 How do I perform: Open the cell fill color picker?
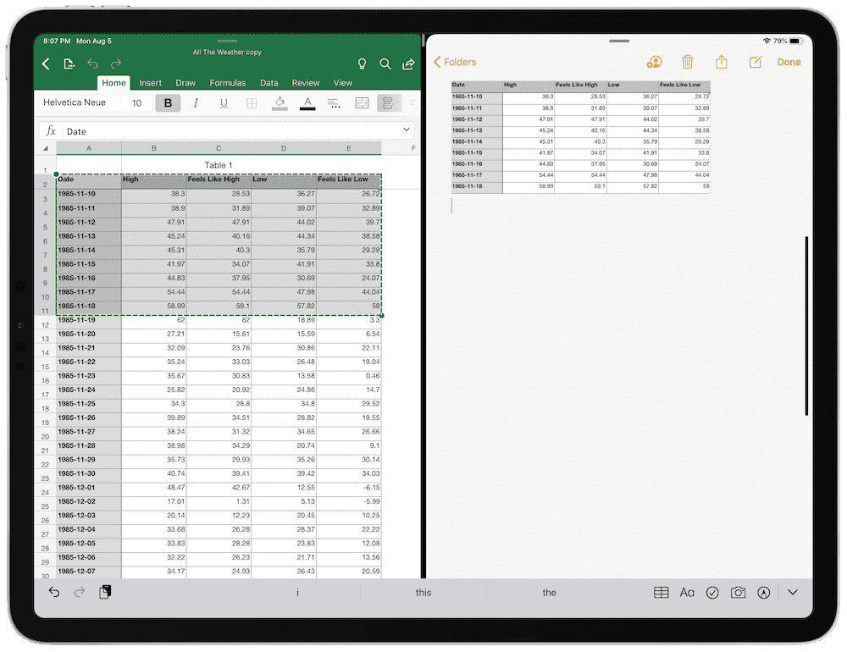tap(280, 103)
